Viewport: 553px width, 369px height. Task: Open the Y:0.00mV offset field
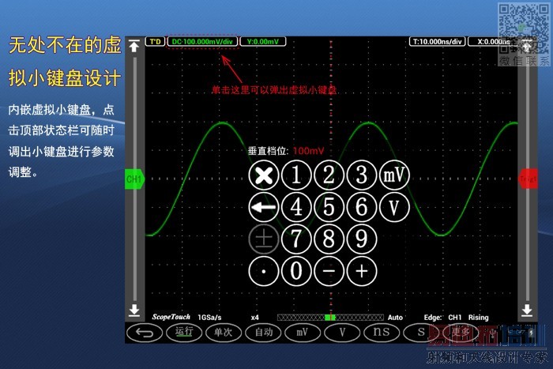[263, 42]
